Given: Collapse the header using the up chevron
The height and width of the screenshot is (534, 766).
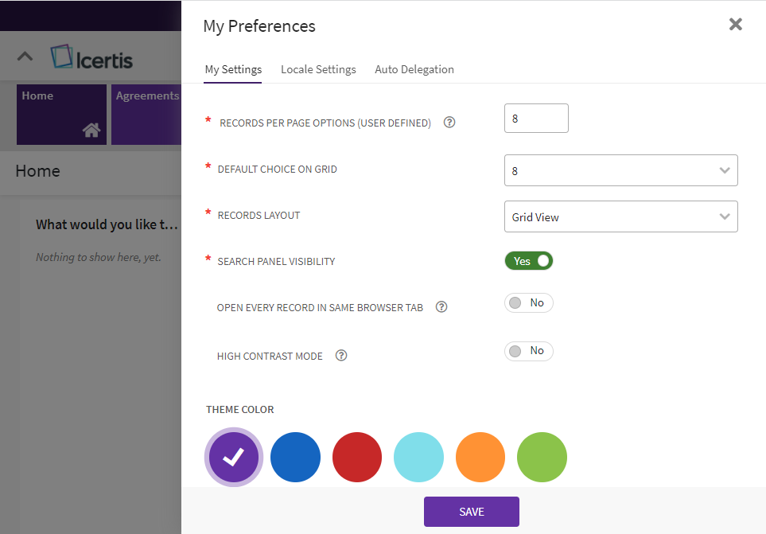Looking at the screenshot, I should coord(25,57).
